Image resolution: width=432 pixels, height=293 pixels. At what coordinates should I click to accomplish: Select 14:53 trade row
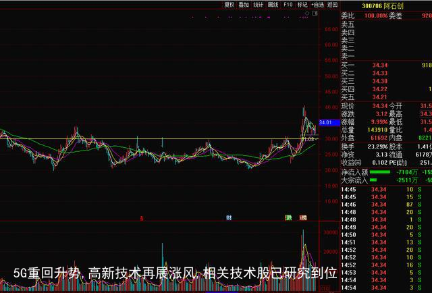click(386, 273)
